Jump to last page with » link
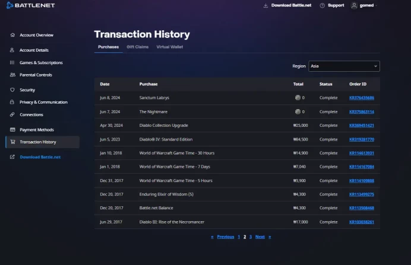The image size is (411, 265). (270, 237)
